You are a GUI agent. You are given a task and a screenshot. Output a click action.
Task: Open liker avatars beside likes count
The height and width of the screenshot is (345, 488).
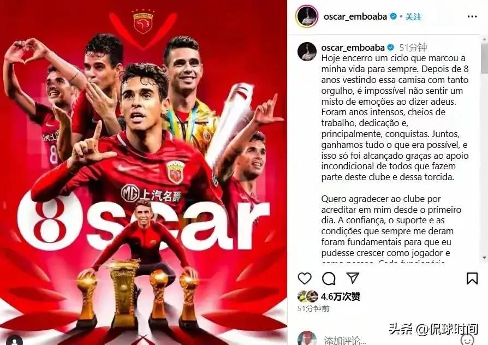307,296
